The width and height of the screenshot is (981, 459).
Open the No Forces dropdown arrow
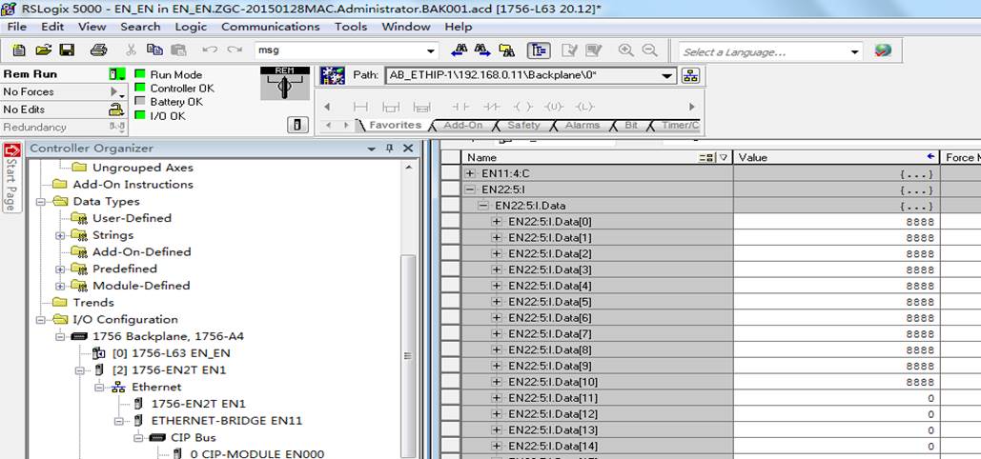click(117, 92)
